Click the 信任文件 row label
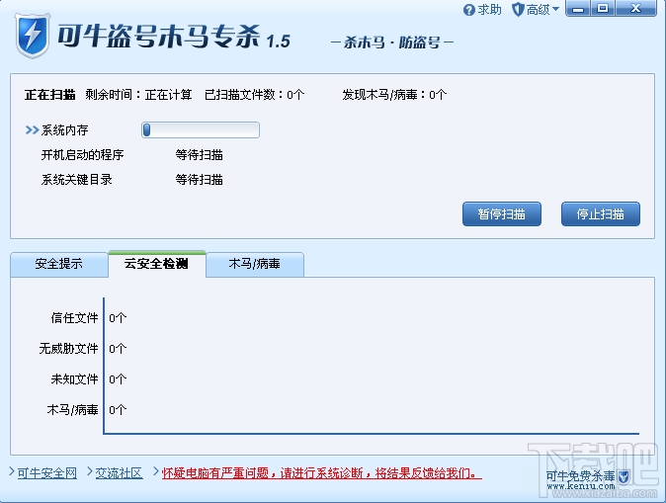 [x=74, y=318]
